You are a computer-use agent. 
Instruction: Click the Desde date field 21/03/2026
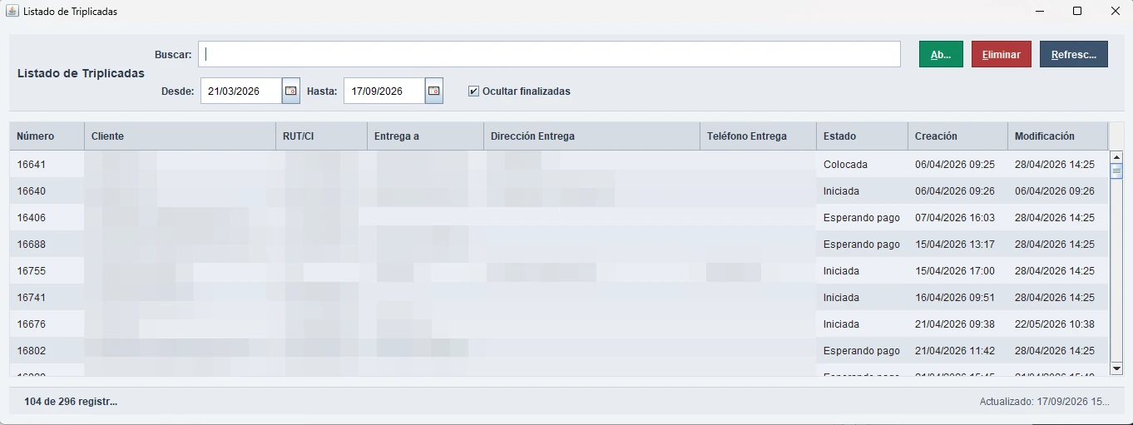point(241,91)
